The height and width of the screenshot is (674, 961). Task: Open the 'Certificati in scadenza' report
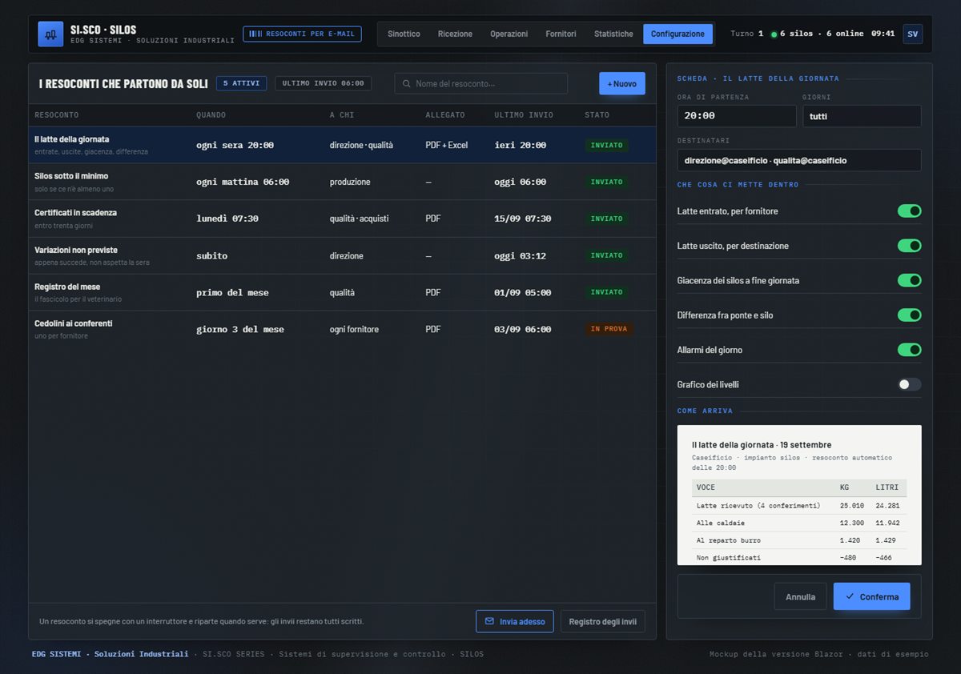tap(342, 219)
